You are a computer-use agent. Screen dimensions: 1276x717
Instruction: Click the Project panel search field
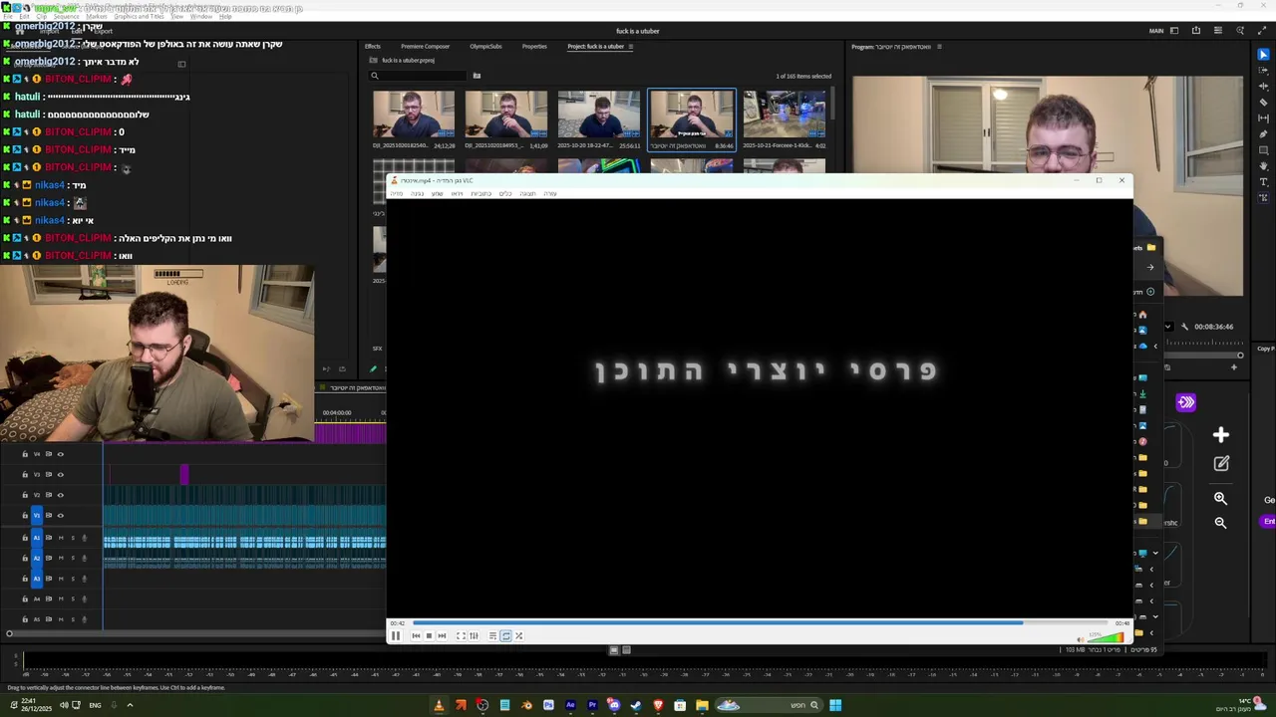coord(419,76)
